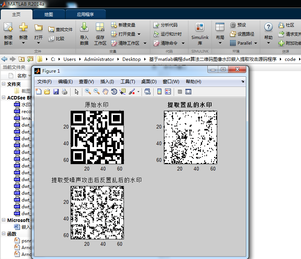301x259 pixels.
Task: Open the View (查看) menu in Figure 1
Action: pos(86,82)
